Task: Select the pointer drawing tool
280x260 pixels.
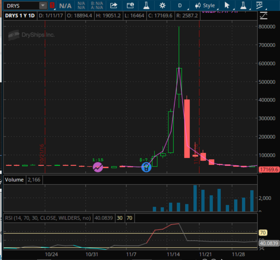Action: [227, 5]
